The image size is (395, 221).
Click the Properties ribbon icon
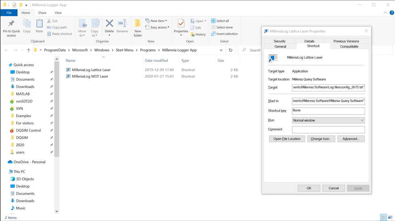click(181, 23)
